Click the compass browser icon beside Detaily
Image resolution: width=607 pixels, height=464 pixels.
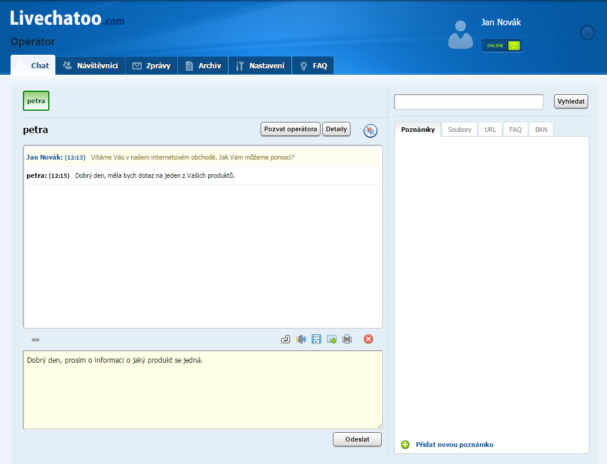(x=370, y=131)
